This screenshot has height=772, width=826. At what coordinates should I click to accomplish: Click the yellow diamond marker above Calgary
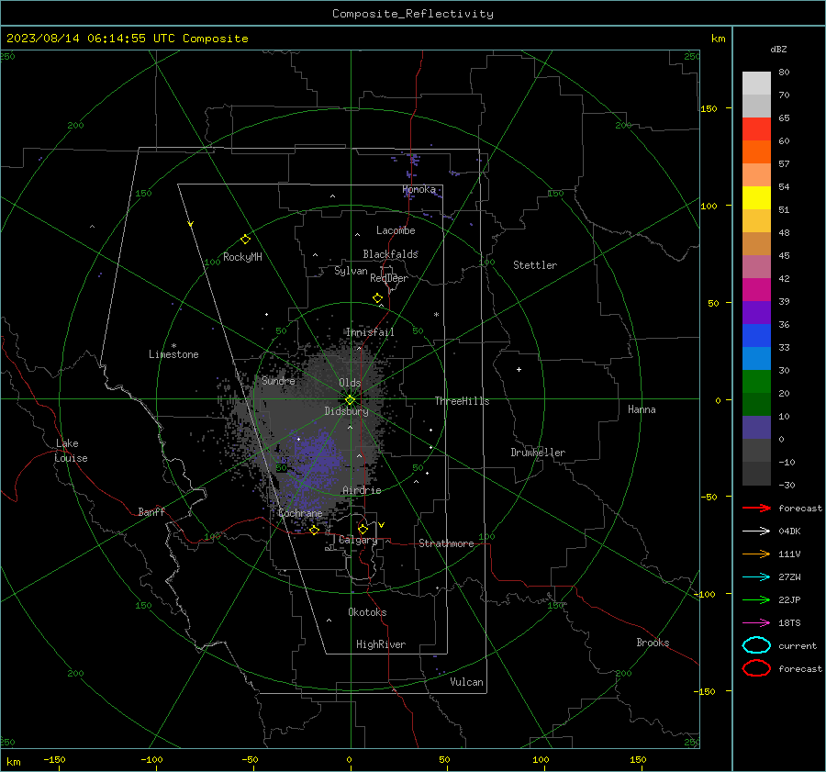[x=363, y=529]
